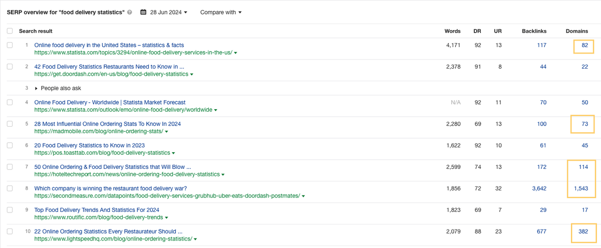The image size is (601, 248).
Task: Click backlinks count 677 for lightspeedhq
Action: click(541, 231)
